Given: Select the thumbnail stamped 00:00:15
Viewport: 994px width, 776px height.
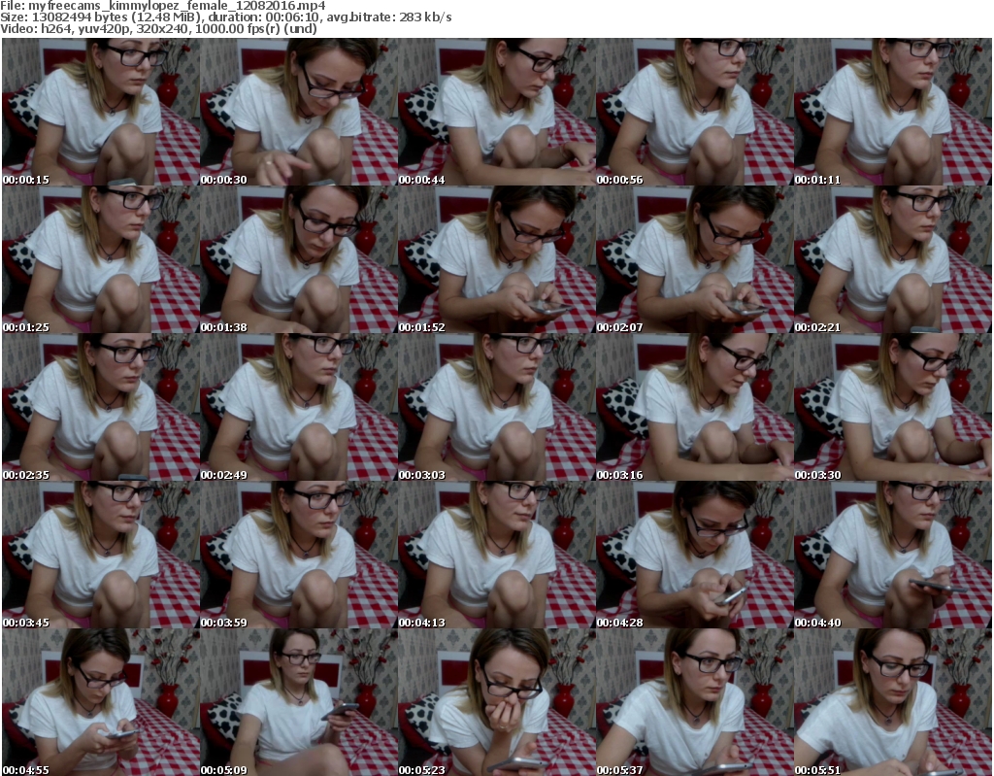Looking at the screenshot, I should tap(101, 112).
